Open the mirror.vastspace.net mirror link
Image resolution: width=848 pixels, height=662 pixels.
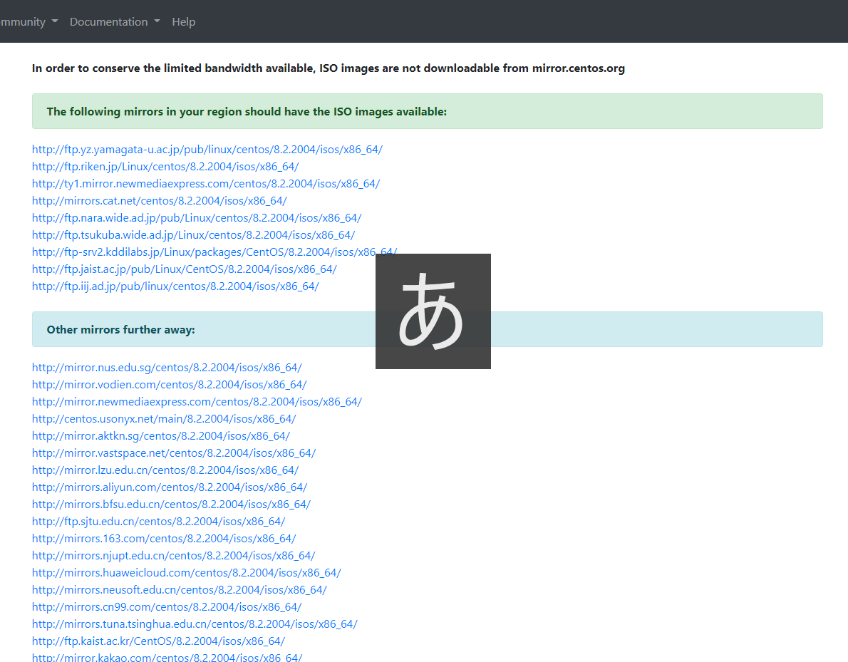coord(174,453)
